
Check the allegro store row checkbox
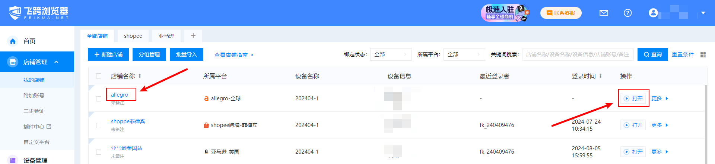tap(99, 99)
